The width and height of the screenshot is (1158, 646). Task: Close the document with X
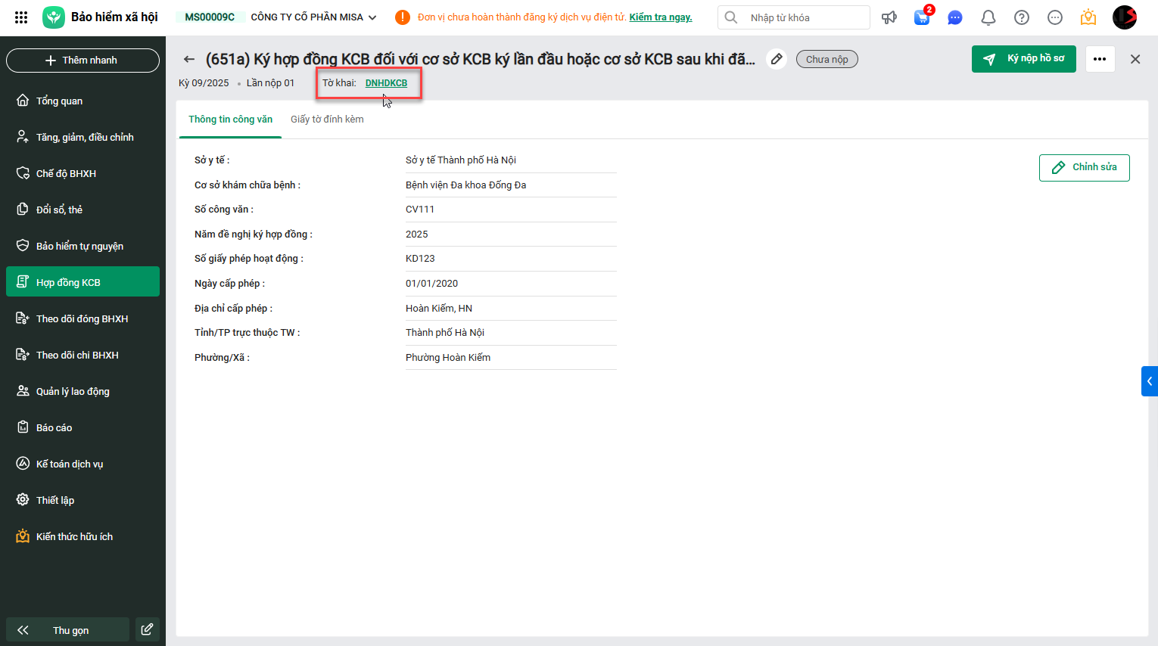point(1135,59)
